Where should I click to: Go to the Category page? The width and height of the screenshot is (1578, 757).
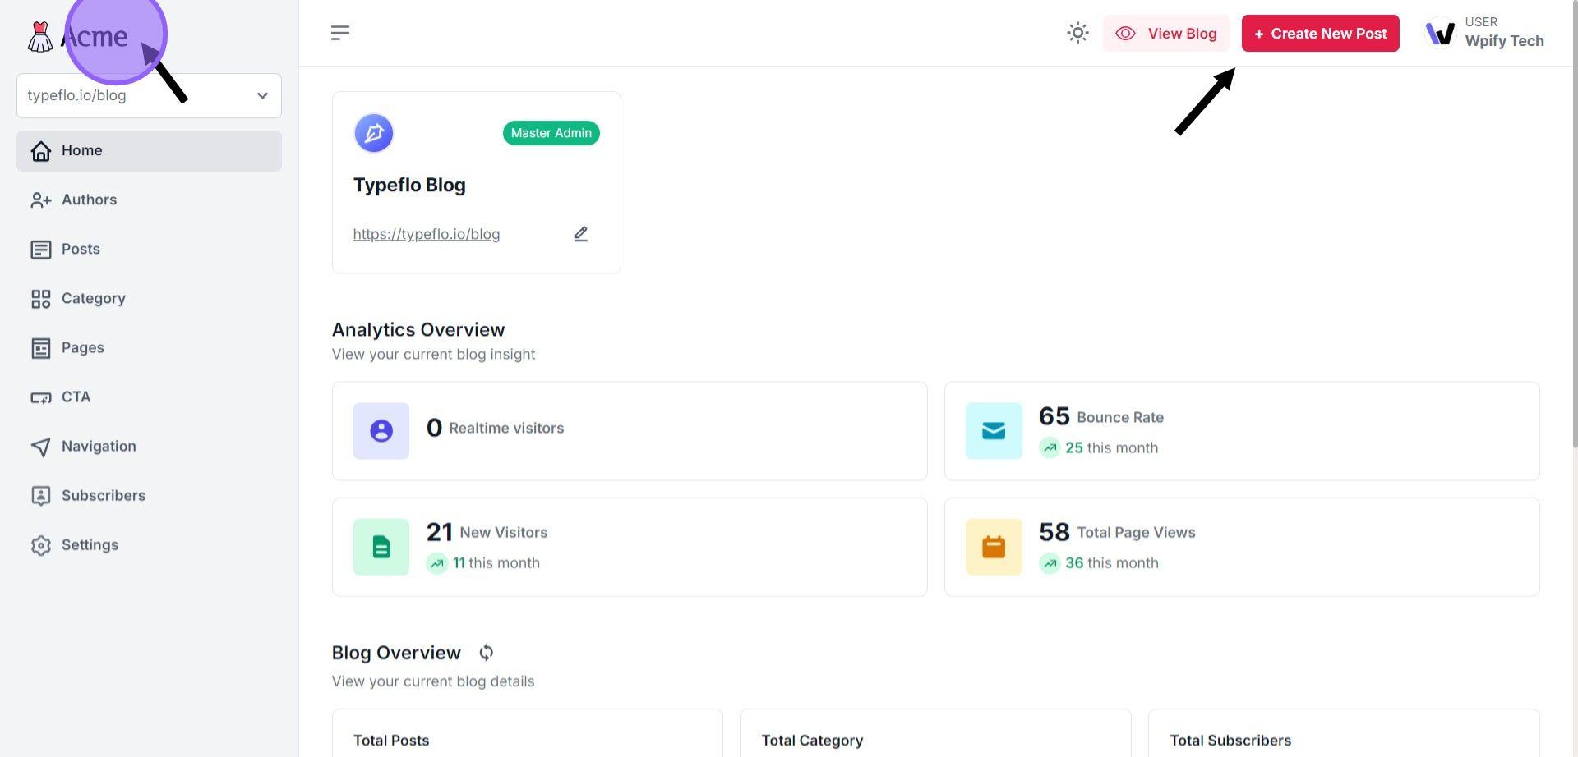tap(93, 299)
